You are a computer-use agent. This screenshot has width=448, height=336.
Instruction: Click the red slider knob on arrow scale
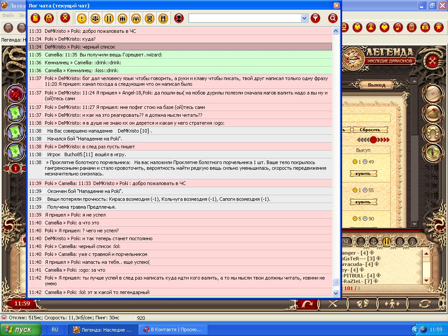pos(373,140)
